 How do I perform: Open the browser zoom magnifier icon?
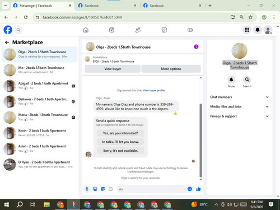(x=241, y=17)
